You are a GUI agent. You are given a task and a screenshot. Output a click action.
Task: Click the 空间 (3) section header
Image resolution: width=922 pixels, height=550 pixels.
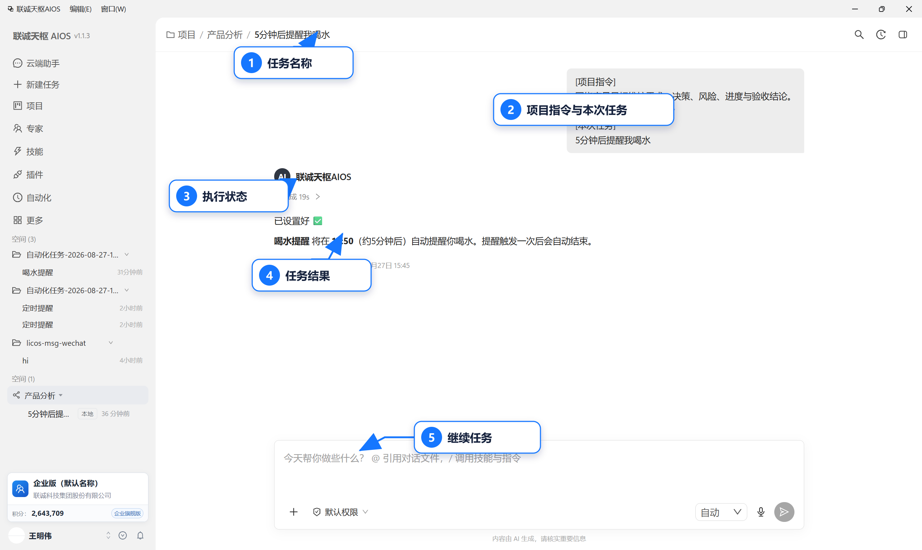coord(24,239)
